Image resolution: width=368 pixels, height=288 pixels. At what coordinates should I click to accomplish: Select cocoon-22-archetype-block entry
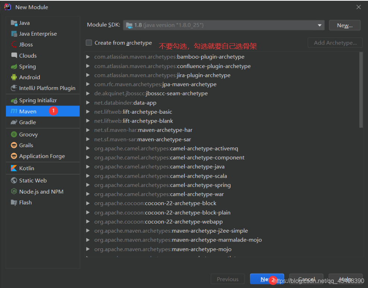tap(155, 203)
